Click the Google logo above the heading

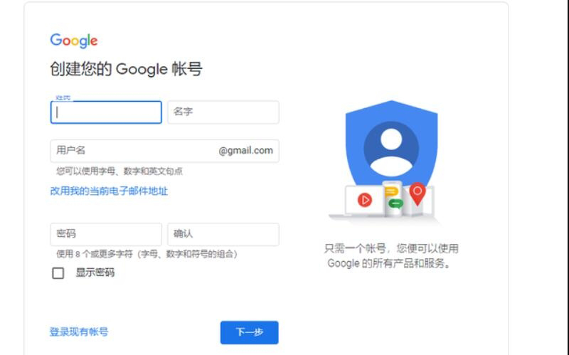(x=74, y=41)
